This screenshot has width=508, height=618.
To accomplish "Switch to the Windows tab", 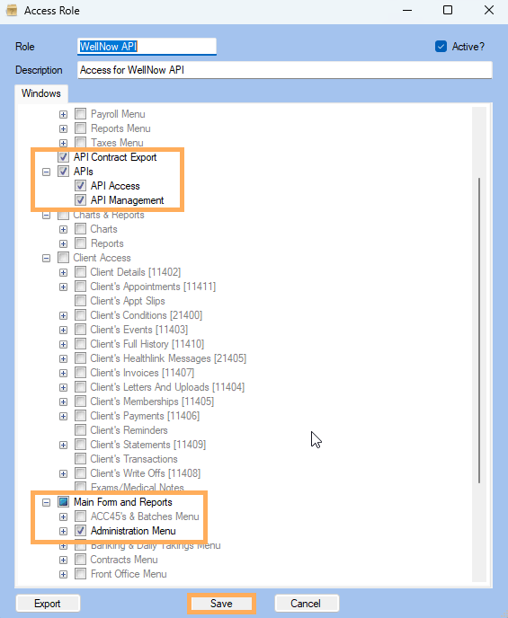I will tap(41, 93).
